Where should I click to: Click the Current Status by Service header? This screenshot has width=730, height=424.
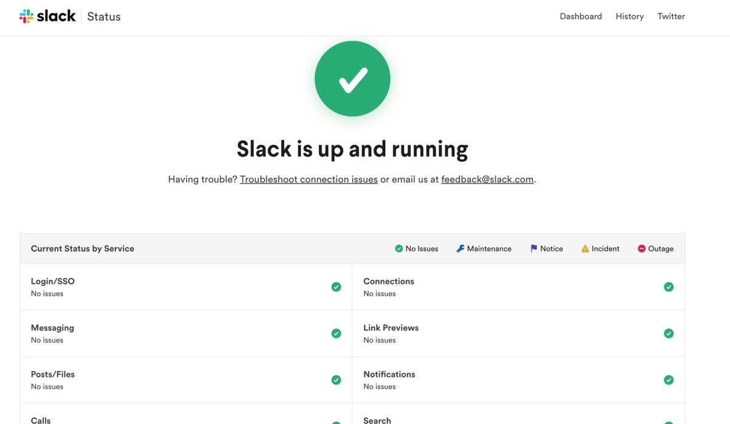pos(83,249)
